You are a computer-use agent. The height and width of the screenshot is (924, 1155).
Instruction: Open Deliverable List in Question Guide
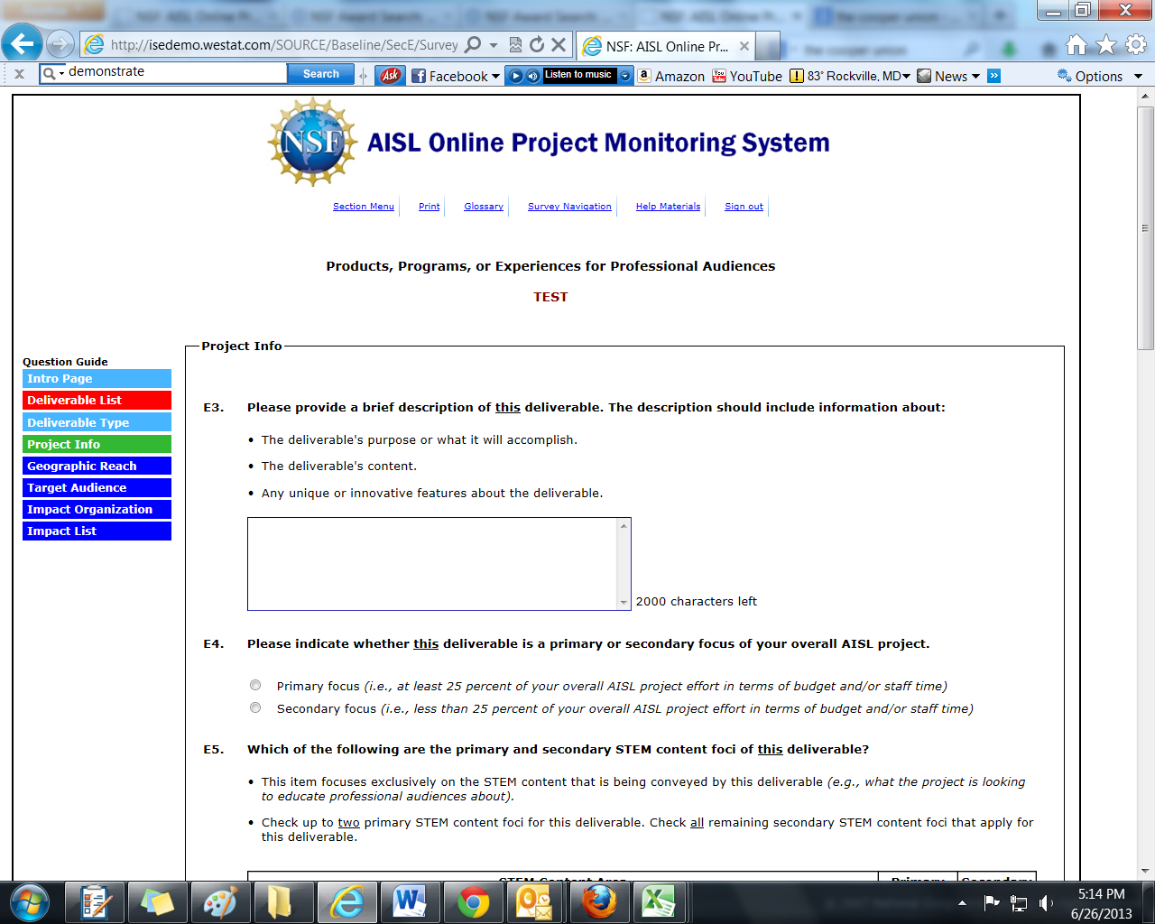point(97,401)
